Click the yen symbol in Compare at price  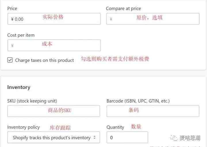click(111, 19)
